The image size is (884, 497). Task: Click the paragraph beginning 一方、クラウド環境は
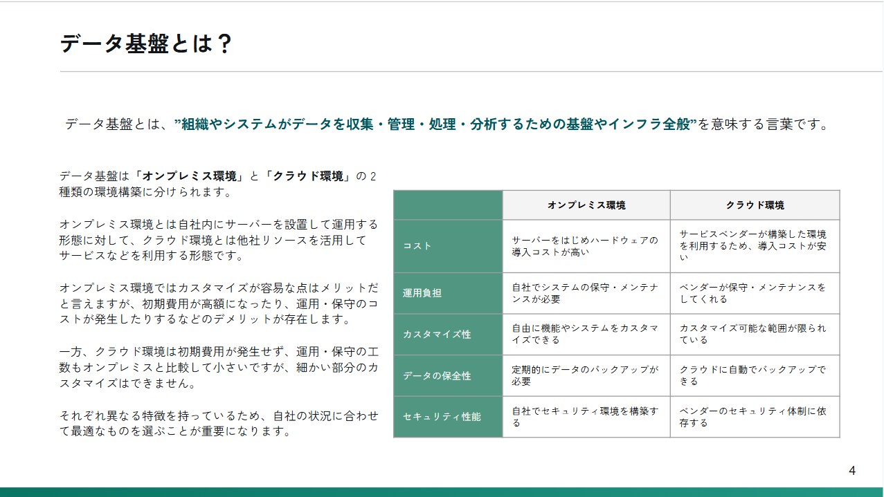click(x=219, y=368)
